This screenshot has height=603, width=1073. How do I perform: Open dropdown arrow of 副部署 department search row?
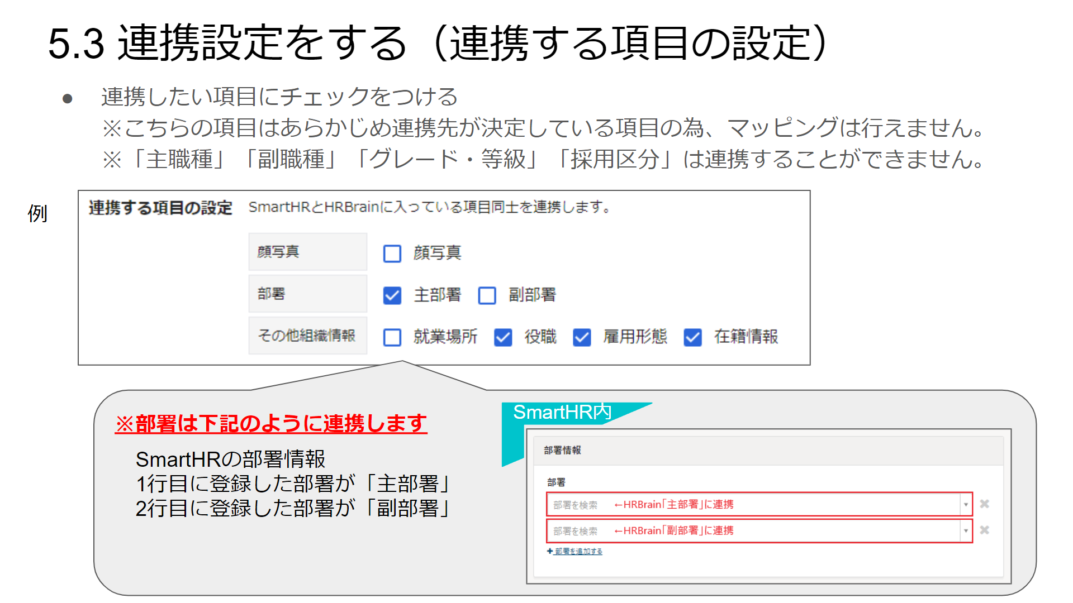(966, 531)
